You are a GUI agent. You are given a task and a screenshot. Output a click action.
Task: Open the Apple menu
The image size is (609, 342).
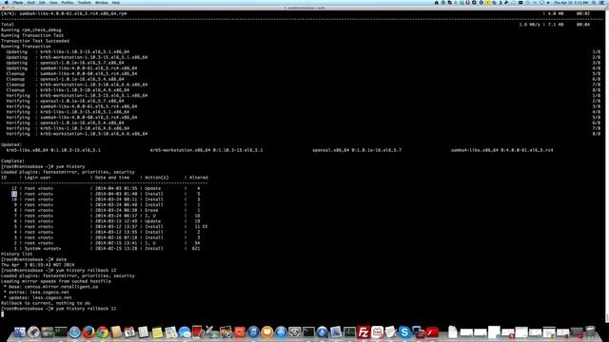click(7, 2)
